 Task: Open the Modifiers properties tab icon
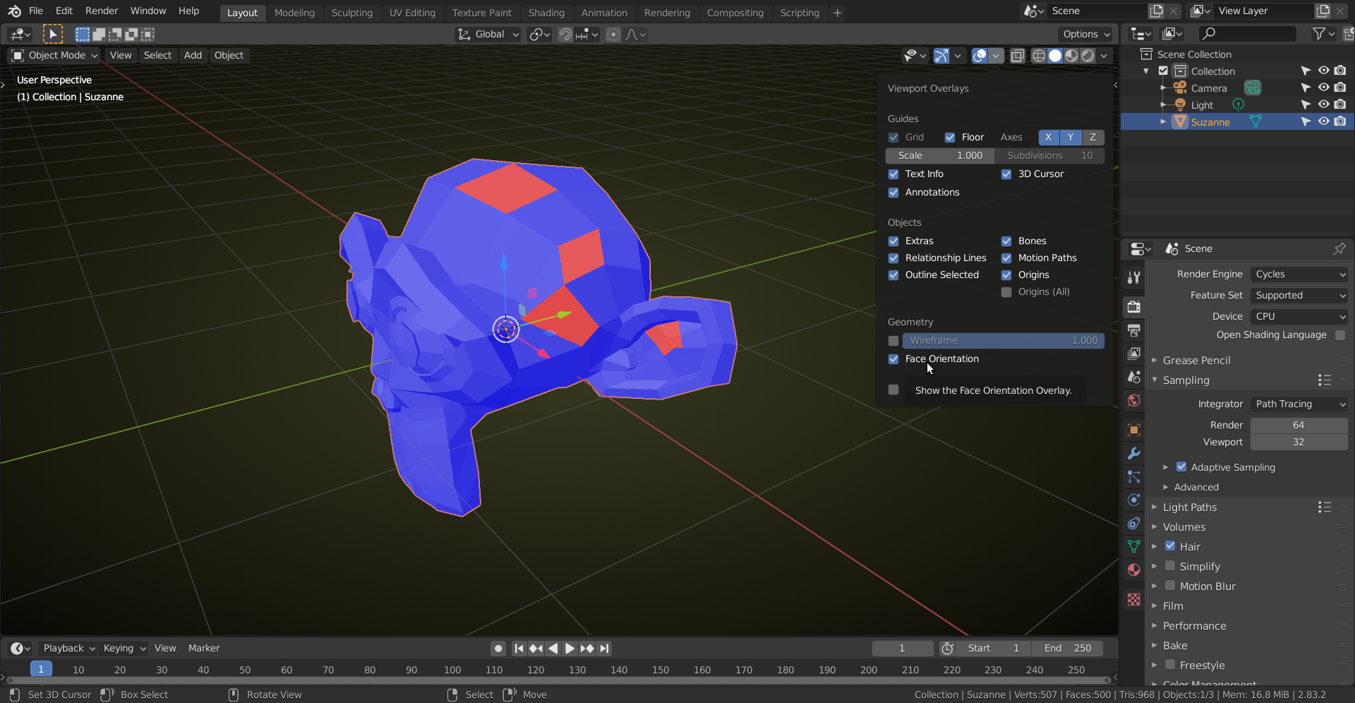click(x=1134, y=453)
